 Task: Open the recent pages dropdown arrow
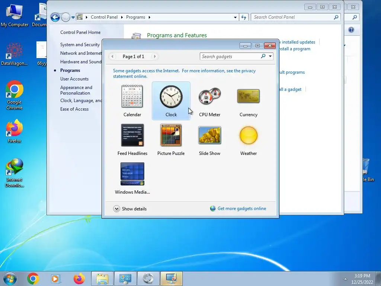click(73, 17)
